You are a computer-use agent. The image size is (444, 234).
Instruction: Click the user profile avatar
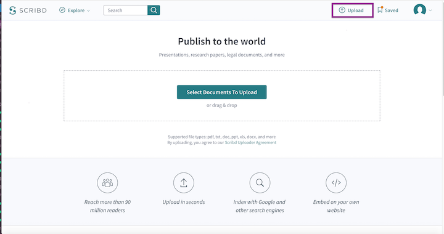coord(420,10)
